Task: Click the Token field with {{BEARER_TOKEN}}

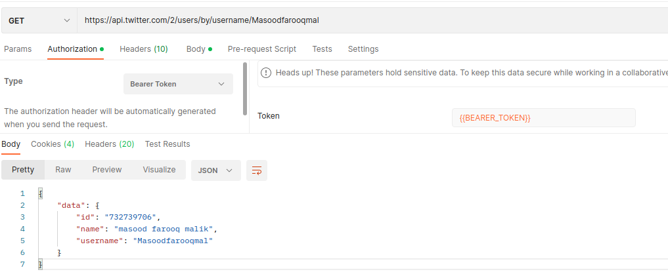Action: [543, 118]
